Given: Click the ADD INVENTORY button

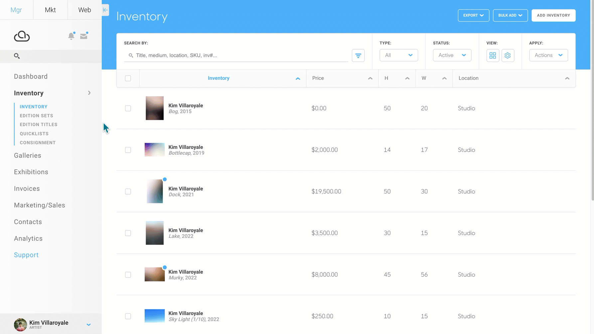Looking at the screenshot, I should point(553,15).
